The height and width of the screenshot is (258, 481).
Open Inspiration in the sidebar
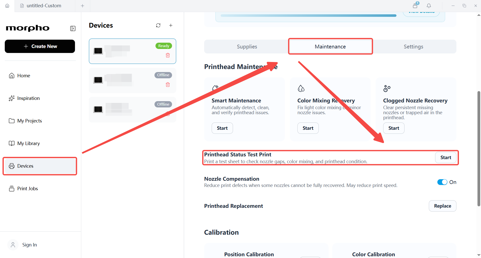[x=40, y=98]
